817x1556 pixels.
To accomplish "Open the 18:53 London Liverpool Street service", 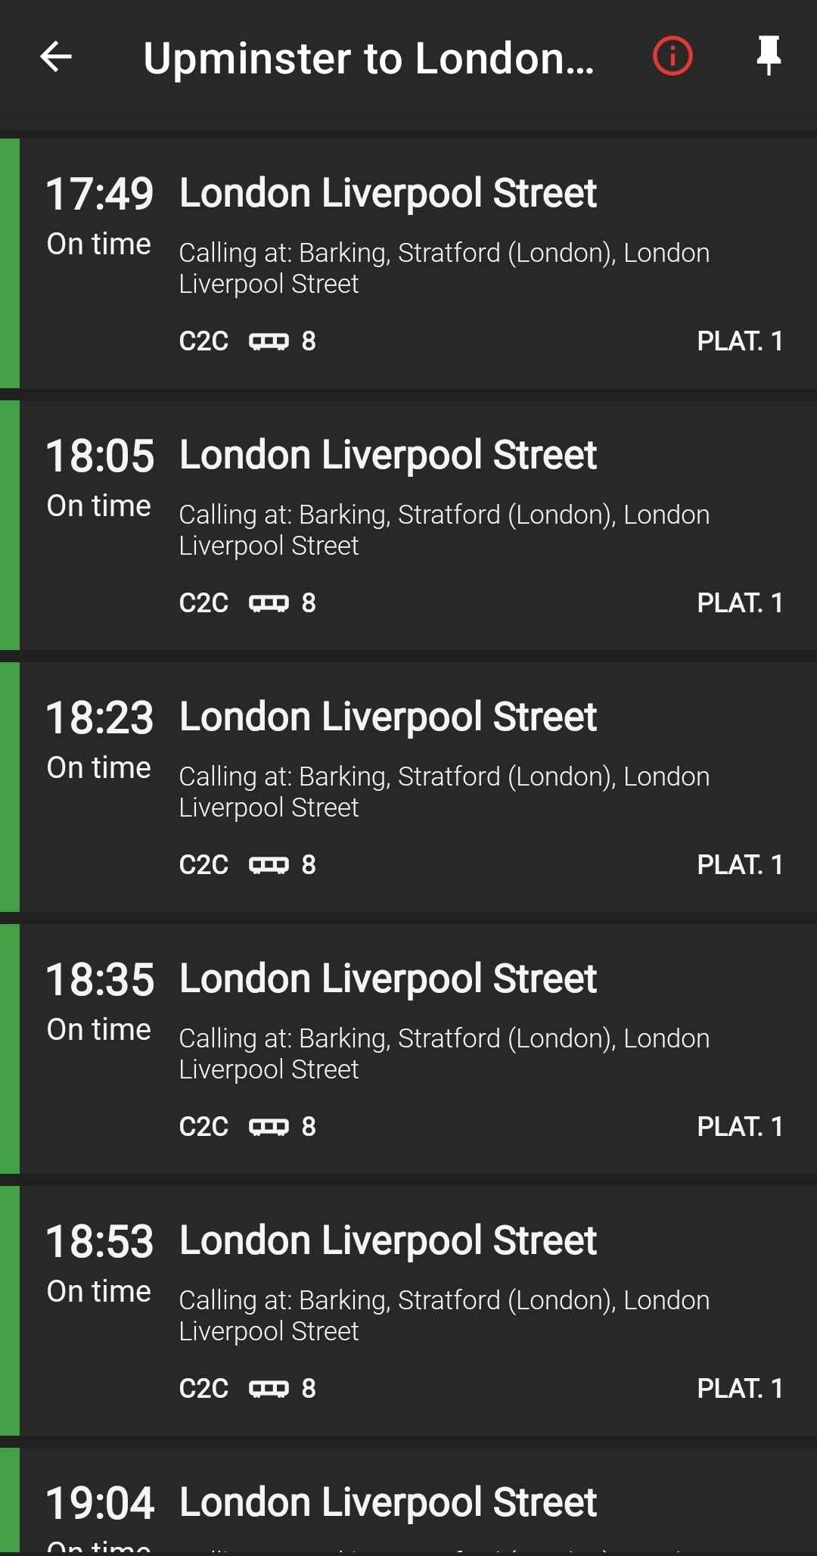I will (x=408, y=1311).
